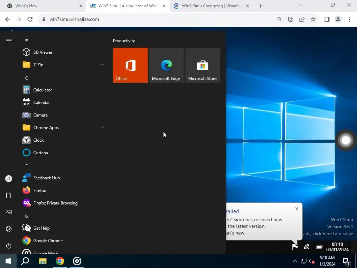Open the taskbar search magnifier

click(25, 261)
